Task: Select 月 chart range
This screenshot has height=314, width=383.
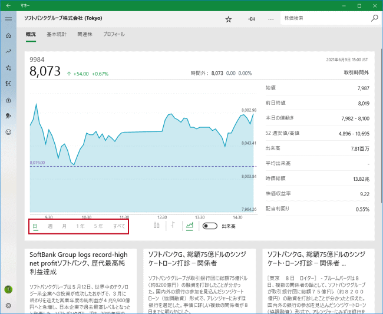Action: pyautogui.click(x=64, y=226)
